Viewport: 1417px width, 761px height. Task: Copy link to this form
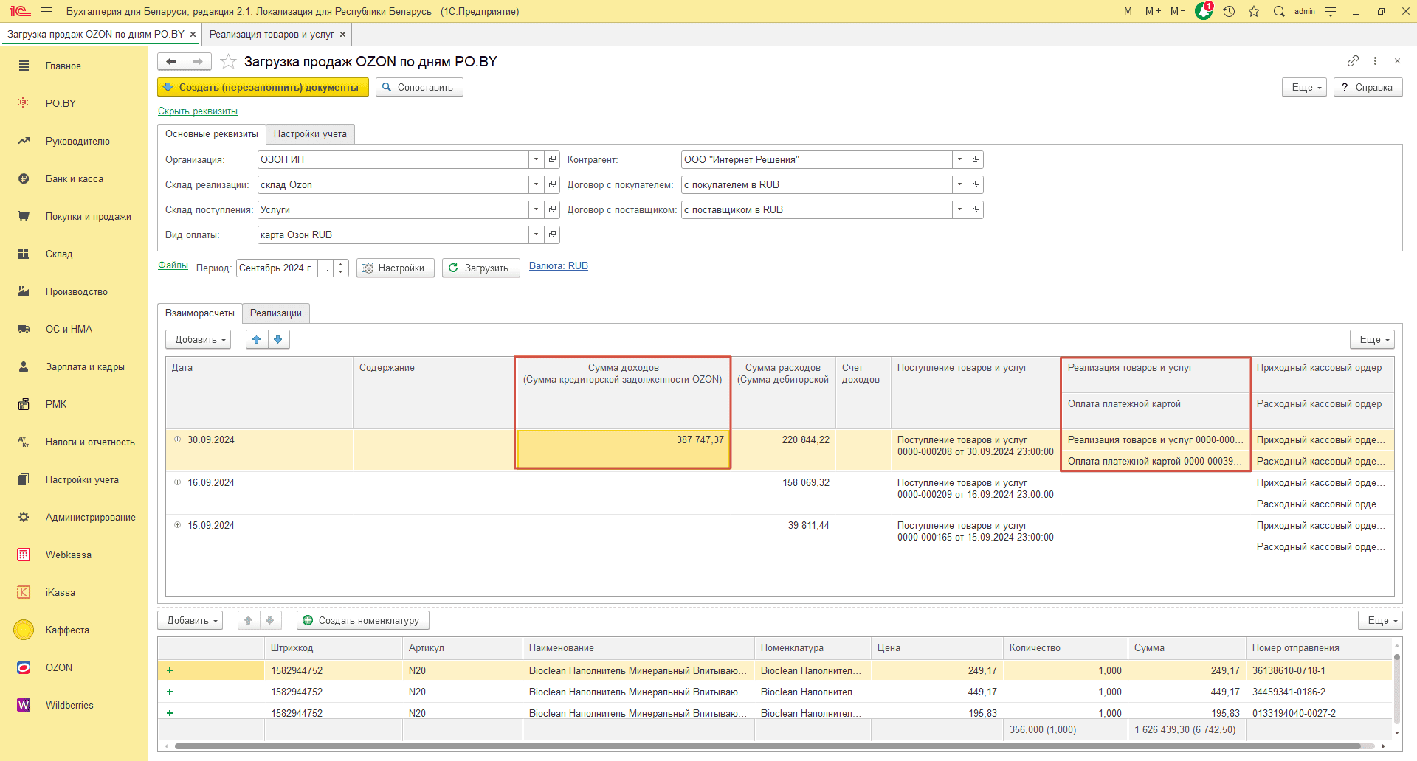click(1353, 61)
